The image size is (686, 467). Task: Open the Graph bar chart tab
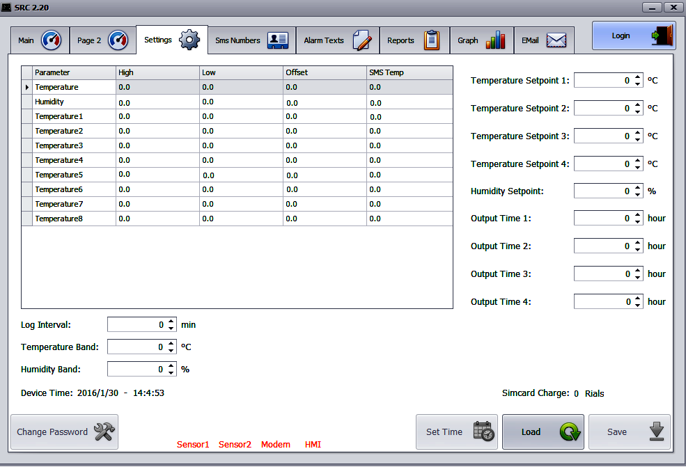tap(481, 40)
